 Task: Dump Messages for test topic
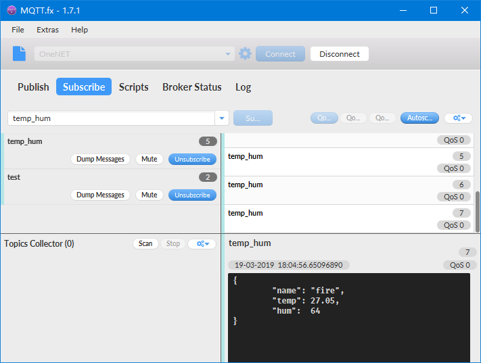pyautogui.click(x=100, y=195)
